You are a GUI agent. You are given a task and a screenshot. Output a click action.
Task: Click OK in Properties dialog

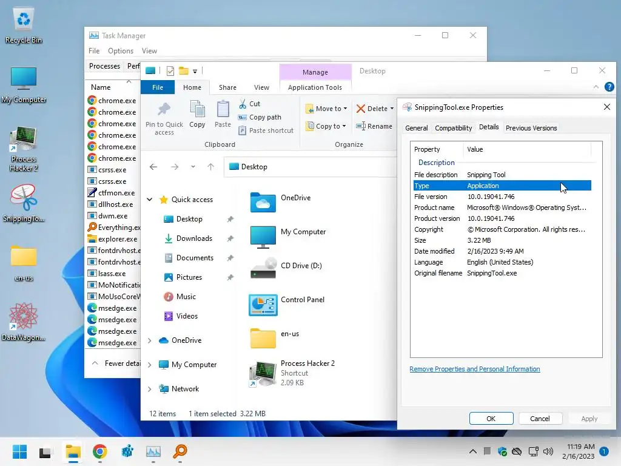[x=491, y=419]
